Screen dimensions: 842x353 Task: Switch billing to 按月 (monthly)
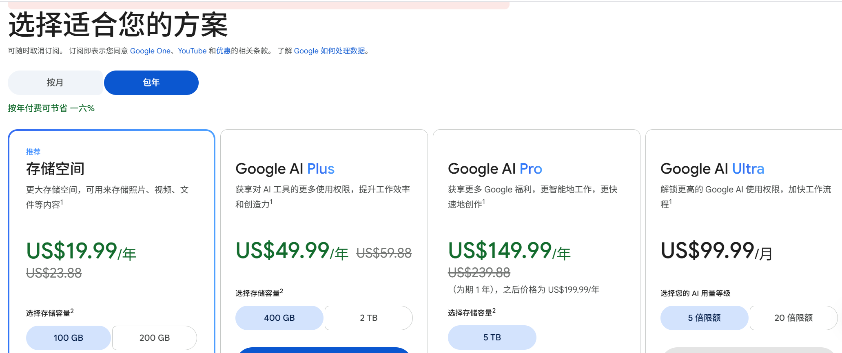[x=55, y=83]
